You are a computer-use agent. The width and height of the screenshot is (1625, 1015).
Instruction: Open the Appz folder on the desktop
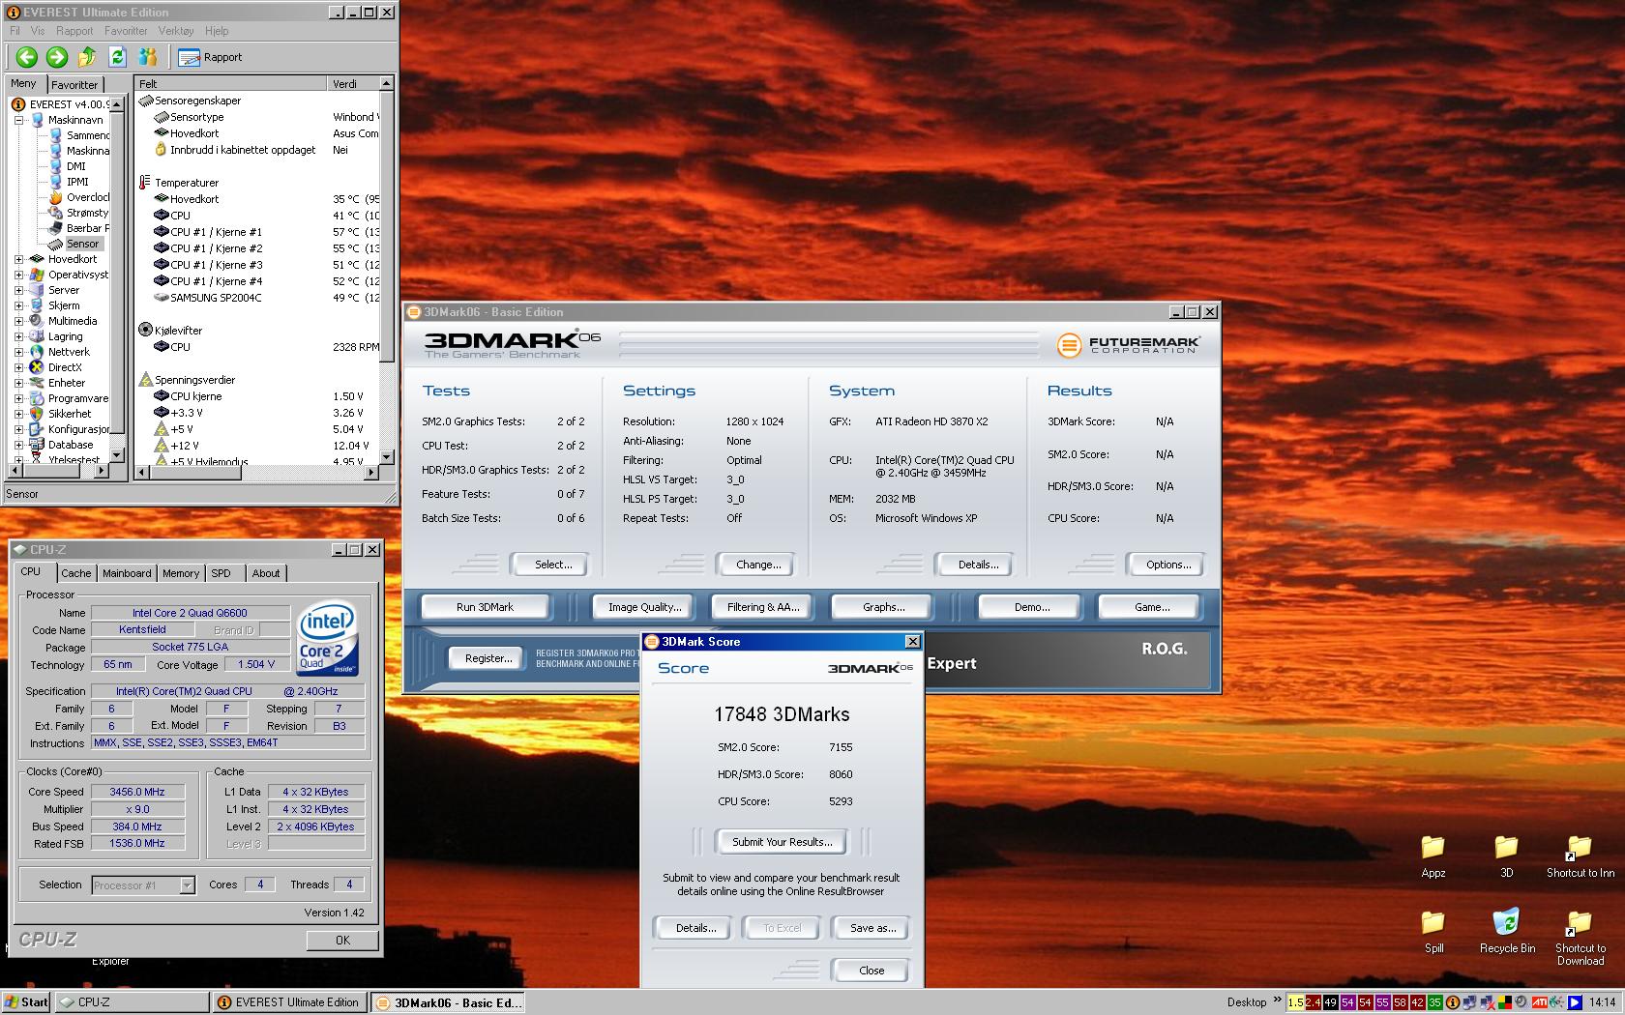[x=1433, y=855]
